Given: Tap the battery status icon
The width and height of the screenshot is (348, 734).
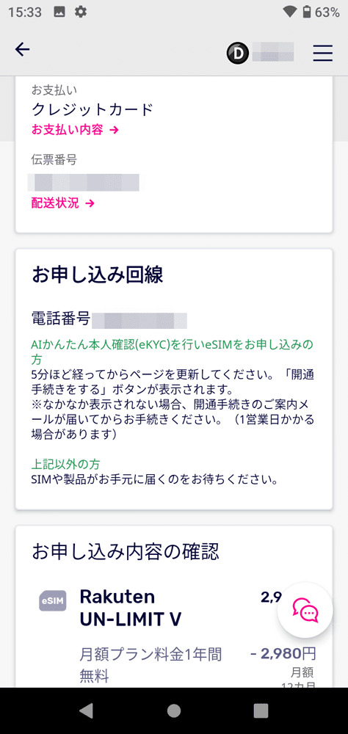Looking at the screenshot, I should [x=306, y=12].
